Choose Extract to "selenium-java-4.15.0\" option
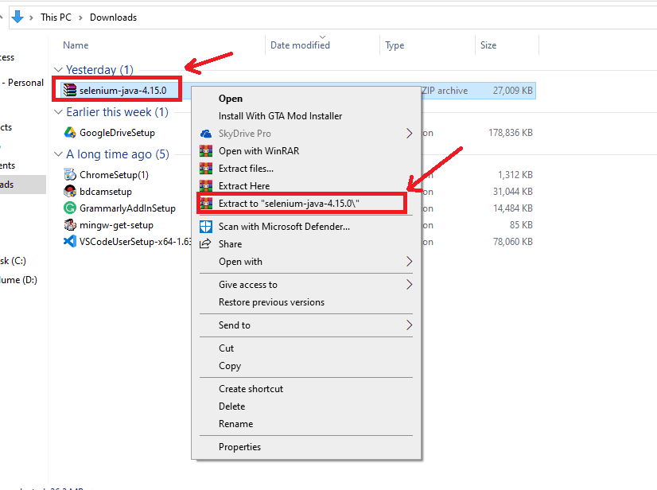The width and height of the screenshot is (657, 490). 290,204
